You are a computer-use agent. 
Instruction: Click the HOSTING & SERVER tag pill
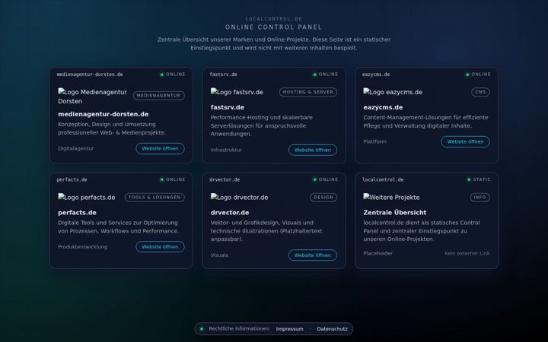tap(308, 92)
